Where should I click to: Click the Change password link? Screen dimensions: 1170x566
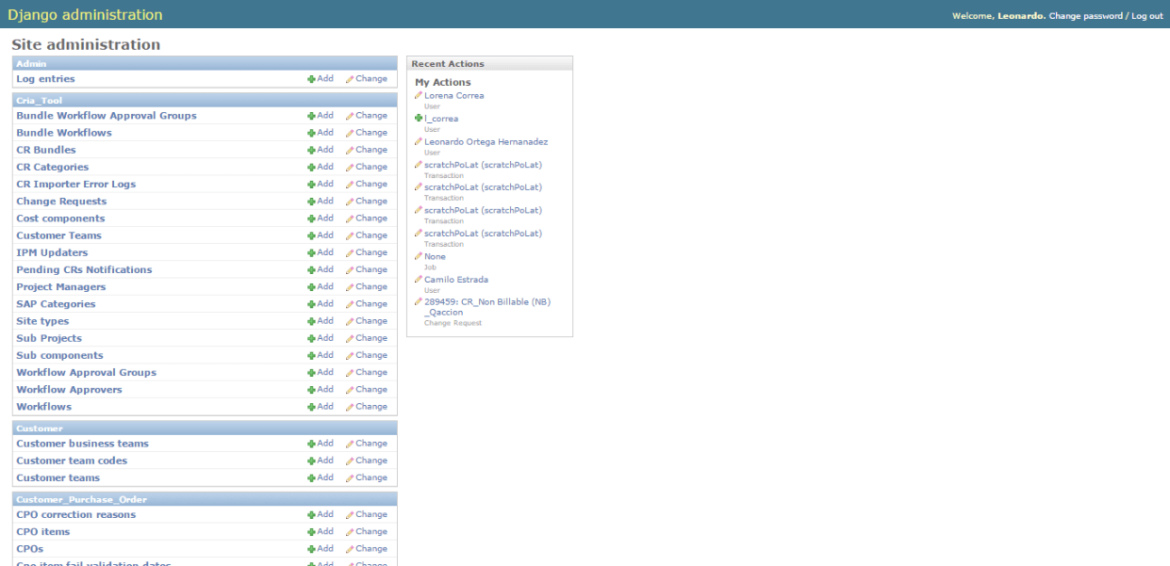[x=1085, y=16]
